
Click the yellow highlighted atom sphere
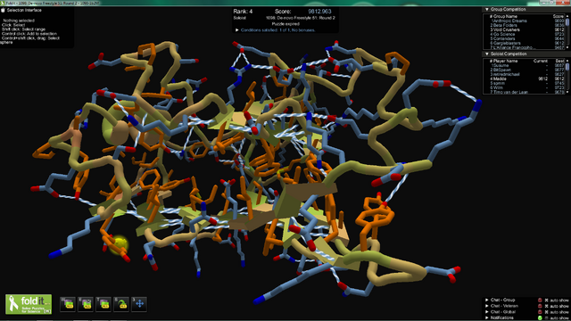(119, 243)
